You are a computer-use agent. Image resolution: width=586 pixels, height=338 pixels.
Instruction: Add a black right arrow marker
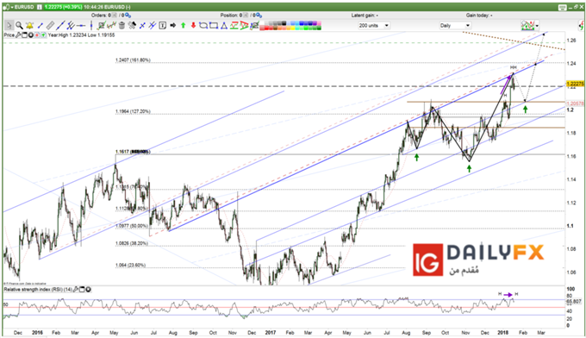coord(172,25)
